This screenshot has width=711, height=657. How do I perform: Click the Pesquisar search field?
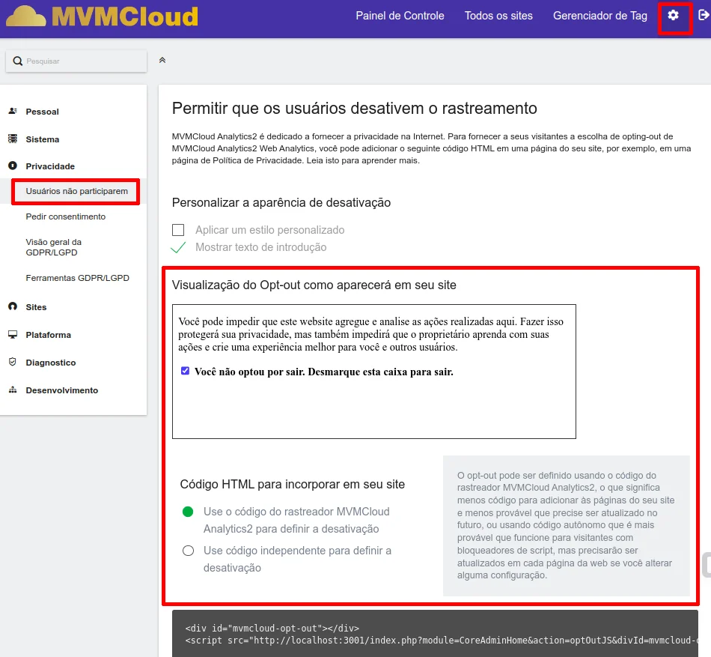[82, 61]
